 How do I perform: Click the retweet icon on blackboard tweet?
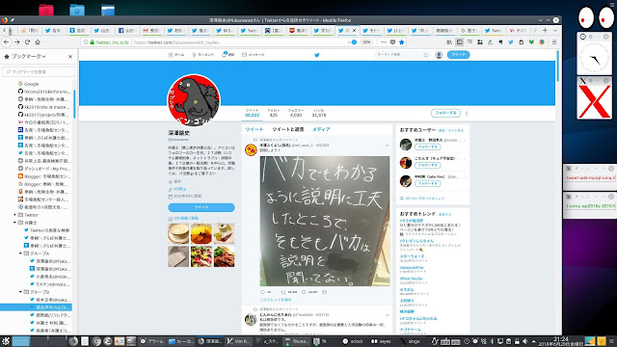pos(283,292)
